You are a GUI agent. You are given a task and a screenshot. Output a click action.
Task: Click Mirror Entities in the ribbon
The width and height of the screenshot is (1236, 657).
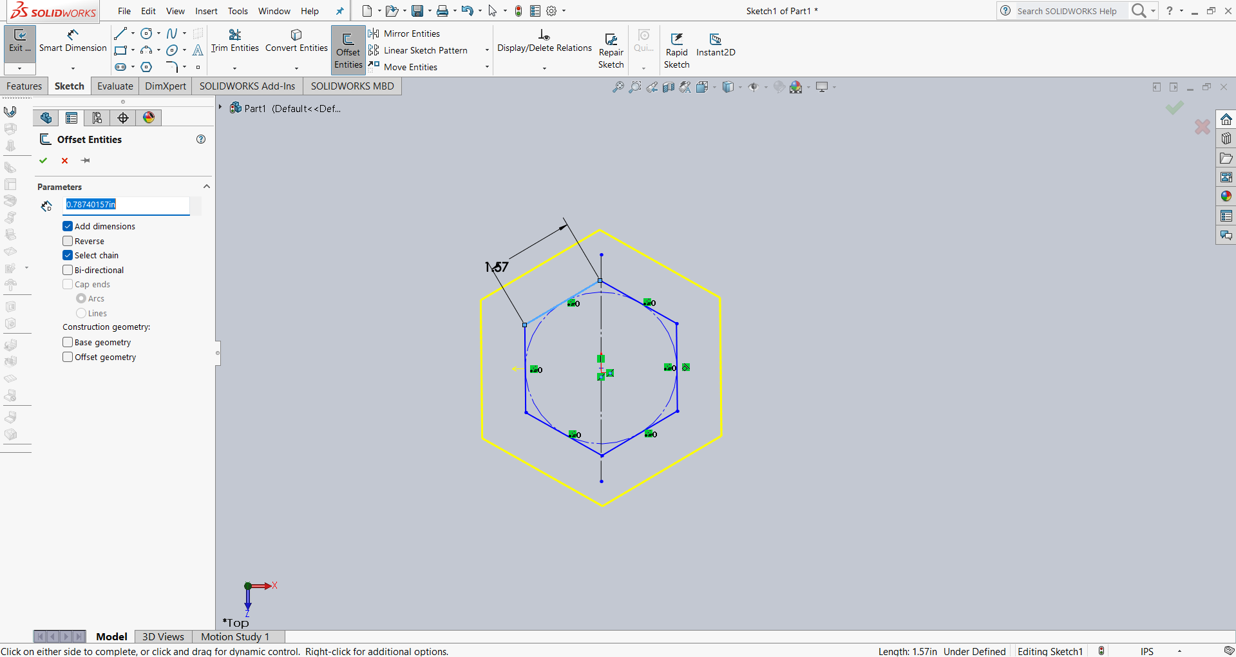pyautogui.click(x=404, y=33)
